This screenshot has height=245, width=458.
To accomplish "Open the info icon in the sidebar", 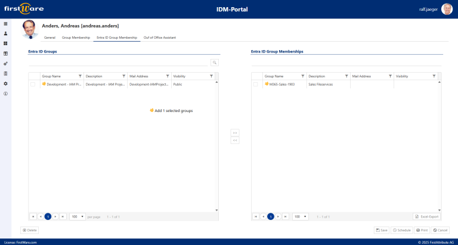I will click(x=5, y=94).
